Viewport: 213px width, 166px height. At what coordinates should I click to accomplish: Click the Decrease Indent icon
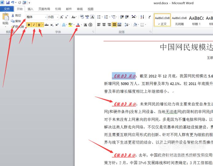[122, 17]
